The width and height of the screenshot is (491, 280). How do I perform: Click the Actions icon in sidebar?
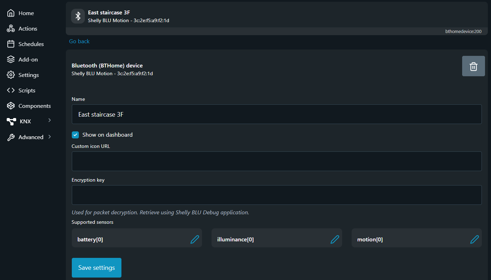(x=11, y=29)
